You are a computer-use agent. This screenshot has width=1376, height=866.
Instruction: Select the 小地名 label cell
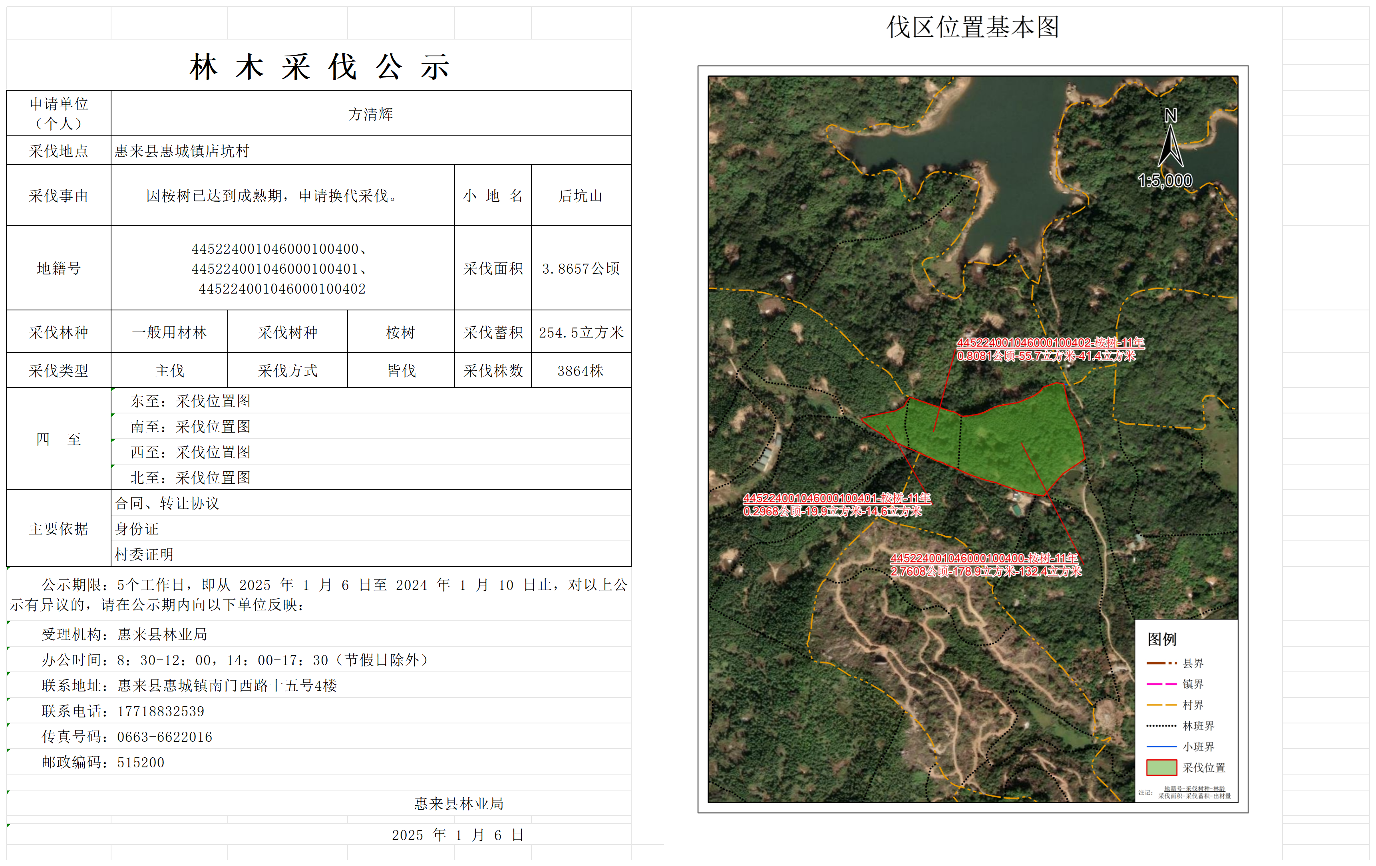click(493, 195)
